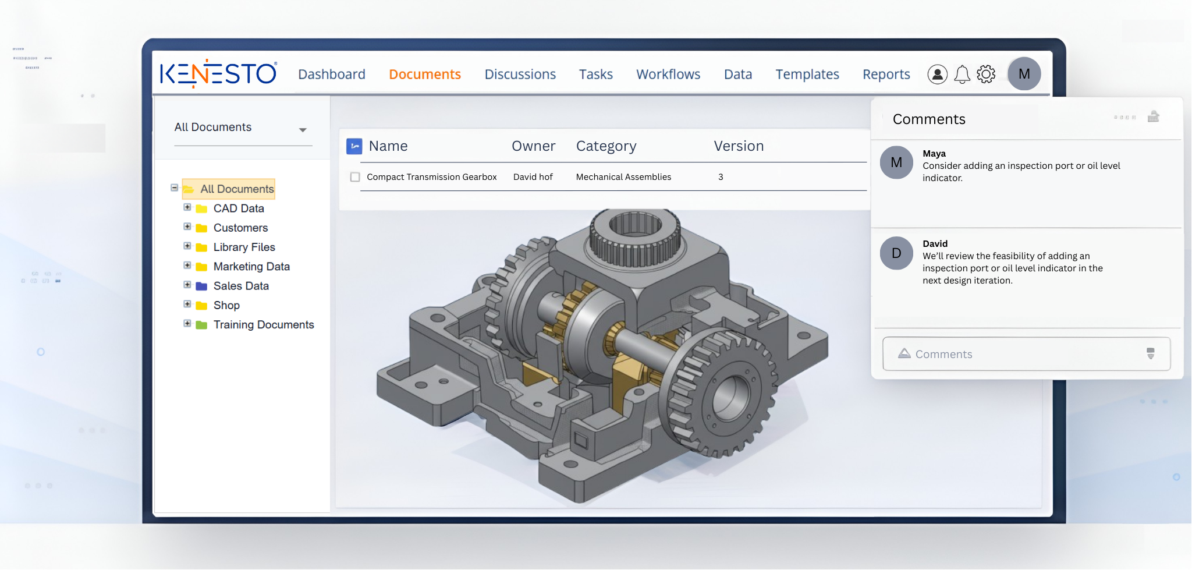Switch to the Workflows tab

(x=668, y=75)
